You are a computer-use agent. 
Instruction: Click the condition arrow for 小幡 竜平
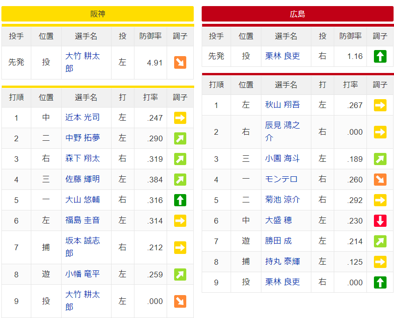click(x=180, y=274)
